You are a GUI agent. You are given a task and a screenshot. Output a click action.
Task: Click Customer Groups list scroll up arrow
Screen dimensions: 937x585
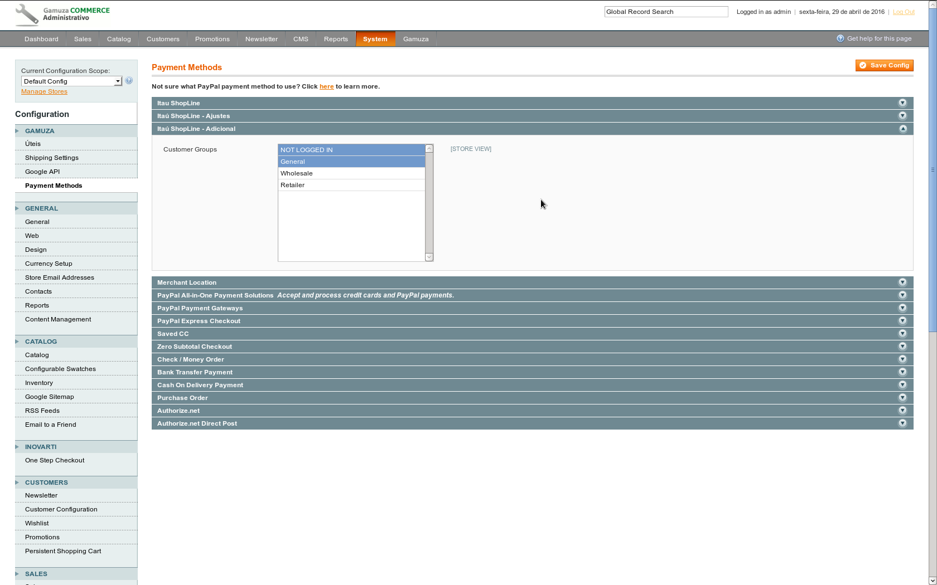click(x=429, y=148)
